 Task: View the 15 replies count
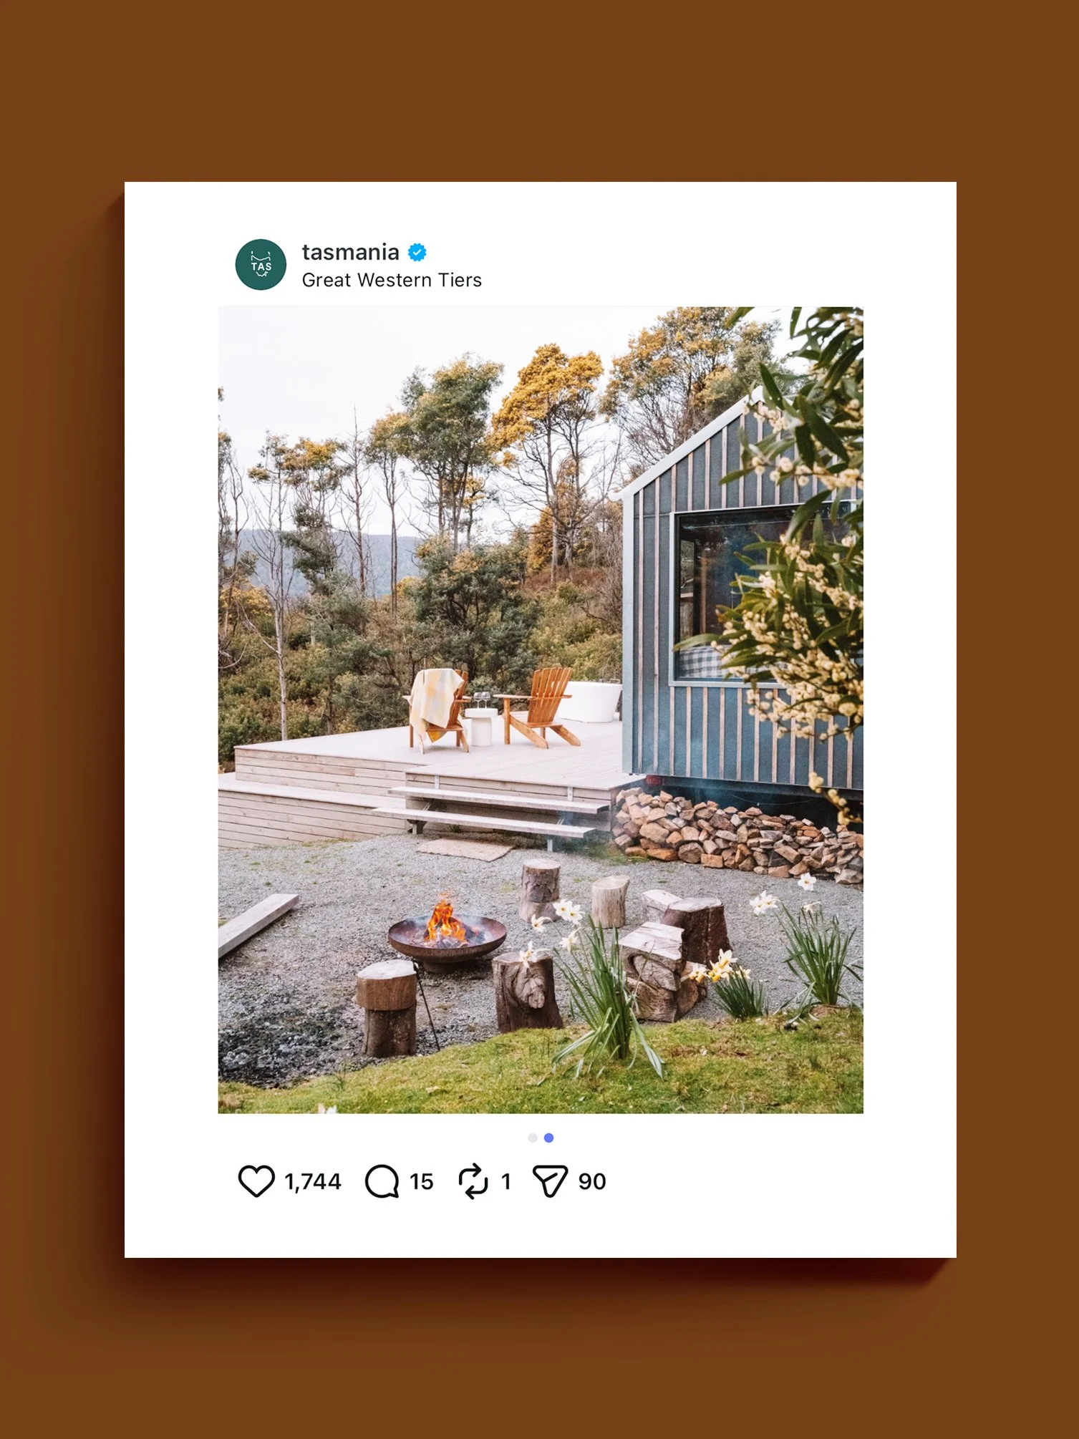tap(422, 1181)
